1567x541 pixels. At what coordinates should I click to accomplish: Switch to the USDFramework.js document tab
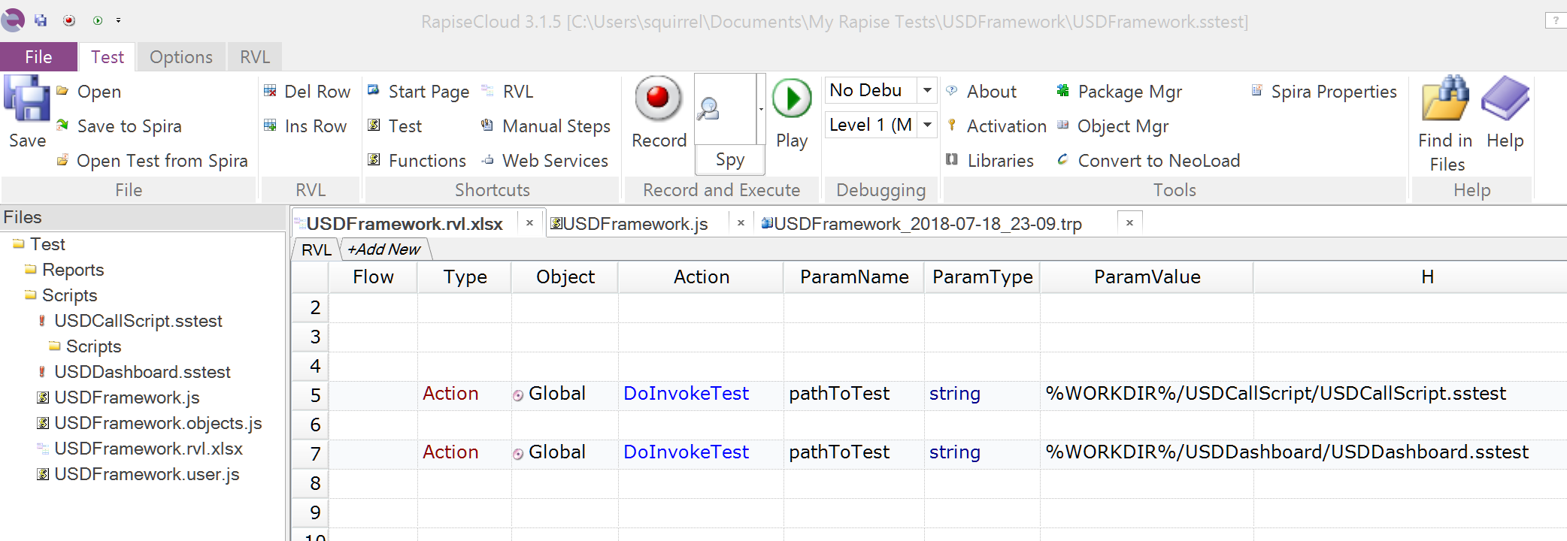pyautogui.click(x=635, y=224)
